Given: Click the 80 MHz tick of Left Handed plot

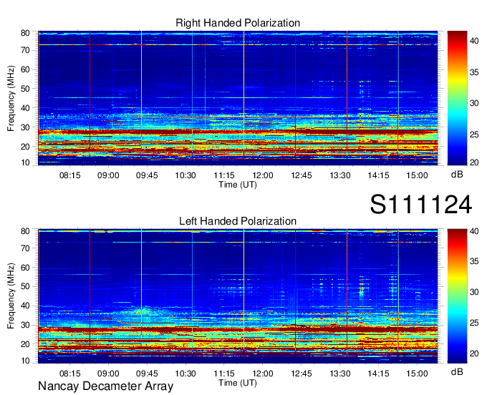Looking at the screenshot, I should pos(25,231).
